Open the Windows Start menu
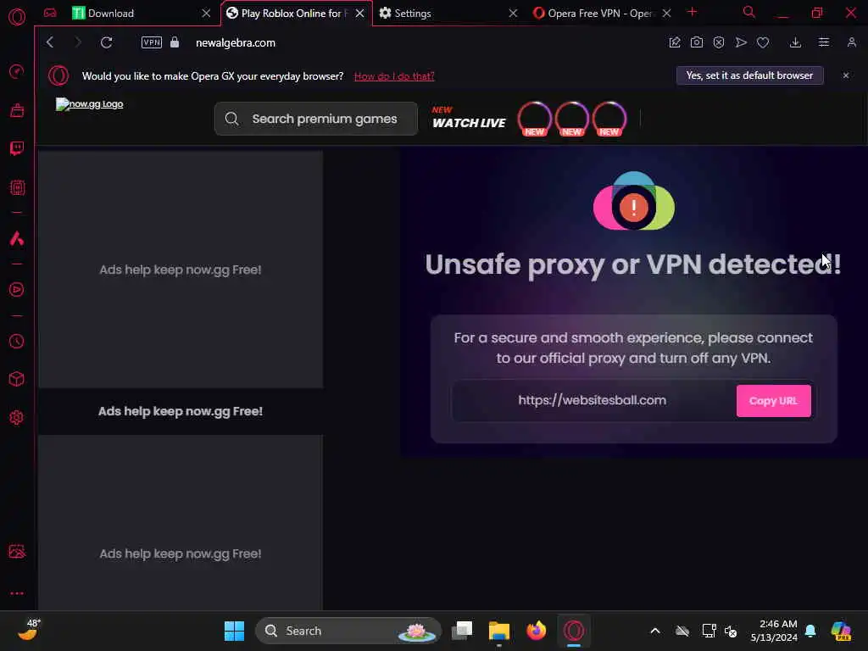This screenshot has width=868, height=651. point(234,631)
